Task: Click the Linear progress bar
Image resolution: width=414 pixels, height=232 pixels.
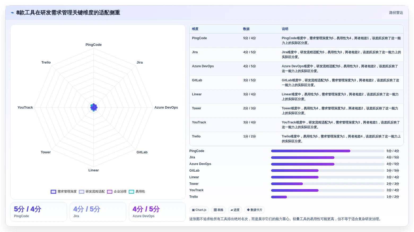Action: pos(328,177)
